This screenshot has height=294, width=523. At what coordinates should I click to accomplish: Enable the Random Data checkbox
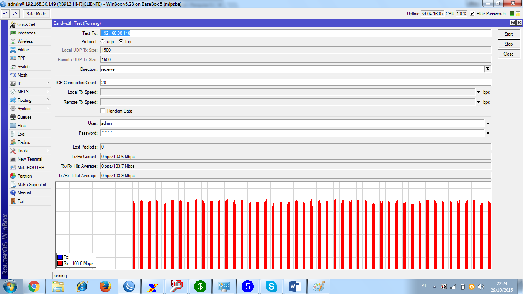click(x=103, y=111)
